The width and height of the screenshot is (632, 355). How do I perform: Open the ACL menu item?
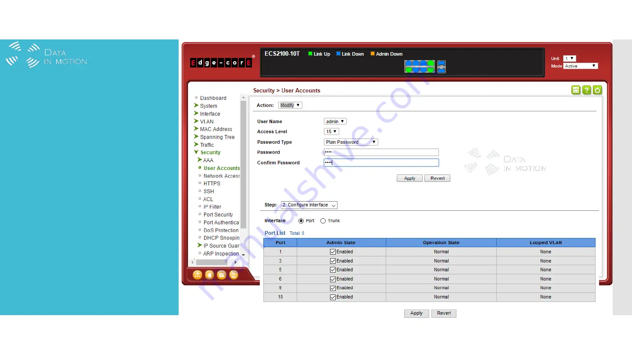208,199
